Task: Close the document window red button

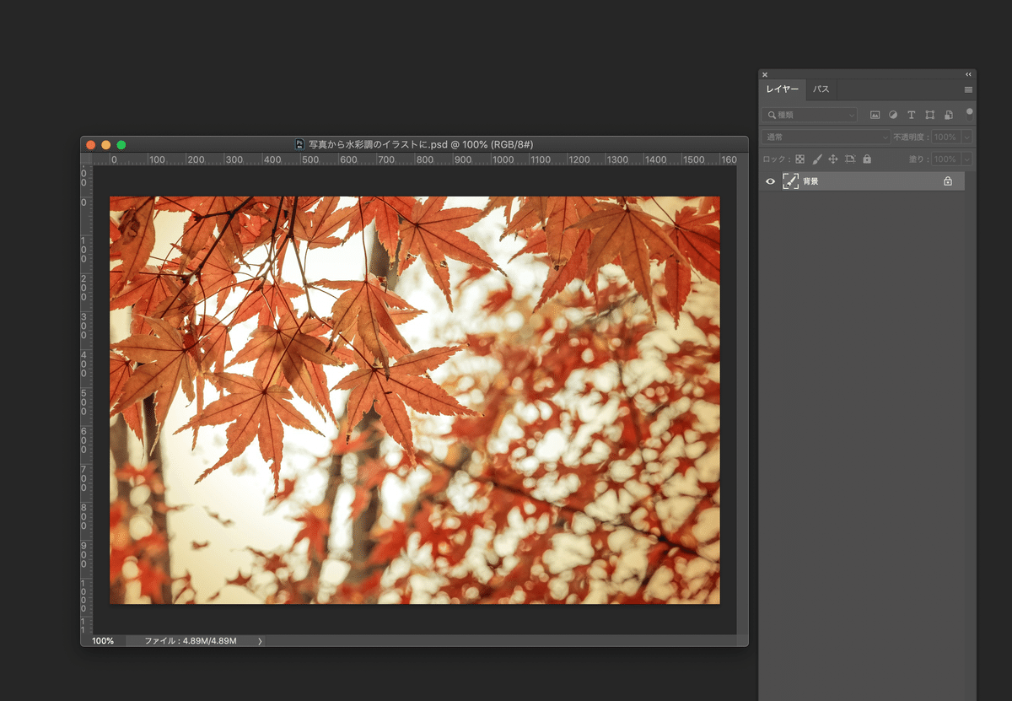Action: click(x=91, y=145)
